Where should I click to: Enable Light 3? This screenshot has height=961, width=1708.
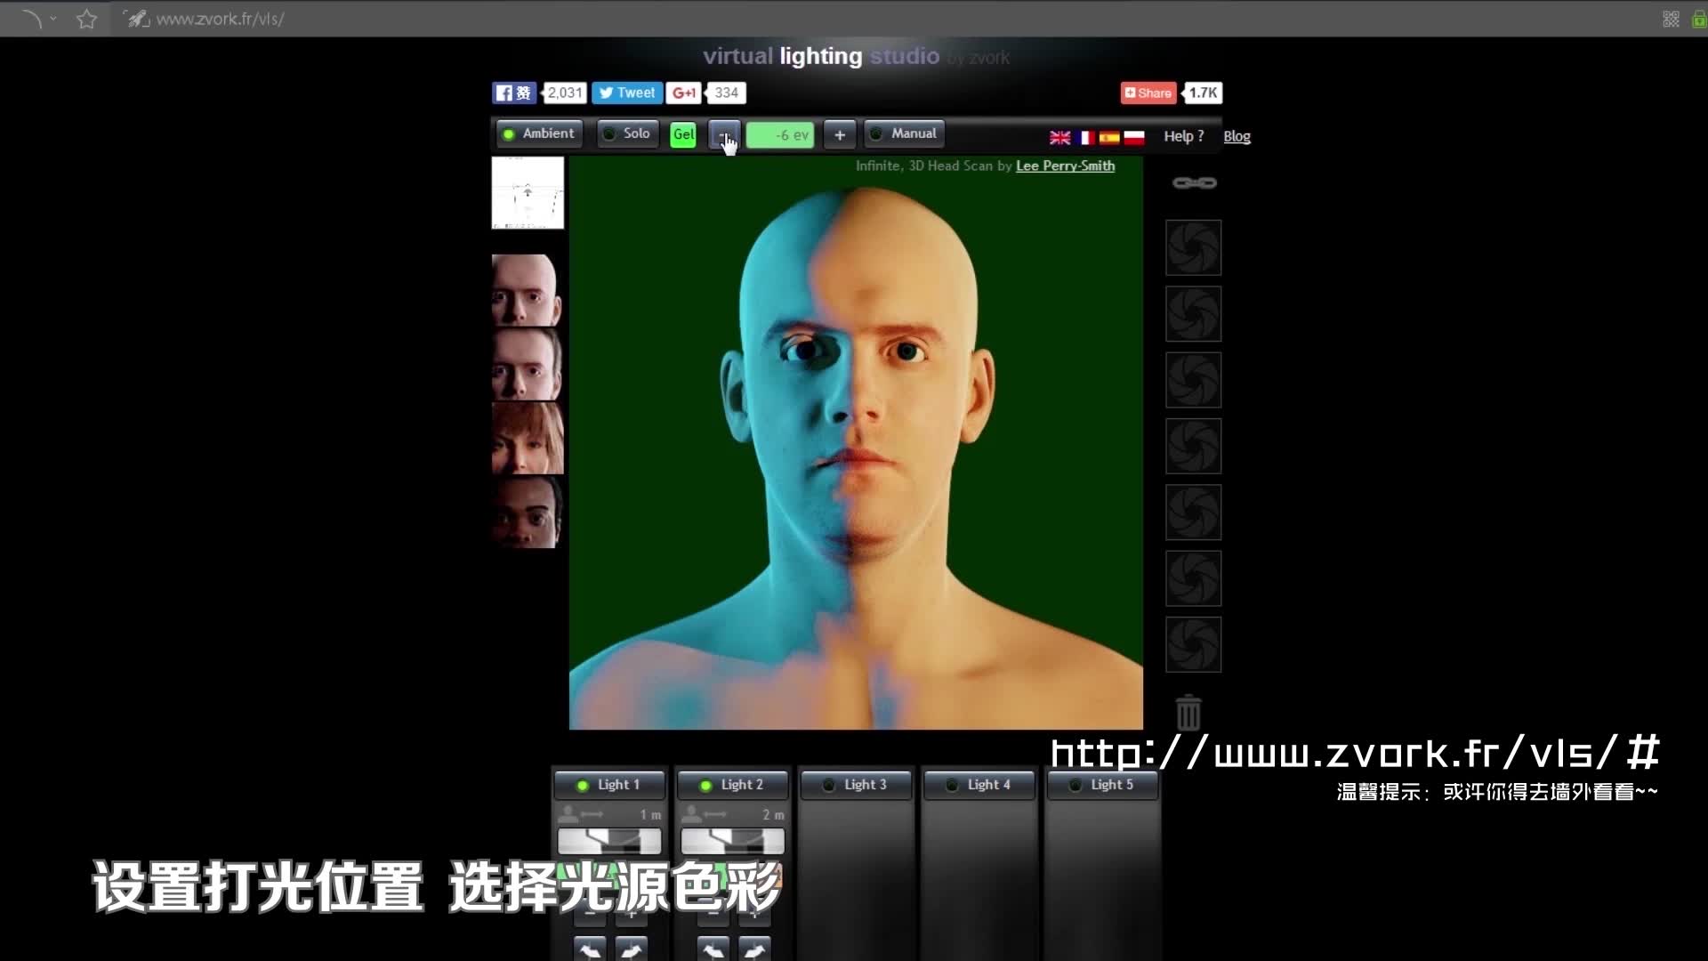[856, 785]
